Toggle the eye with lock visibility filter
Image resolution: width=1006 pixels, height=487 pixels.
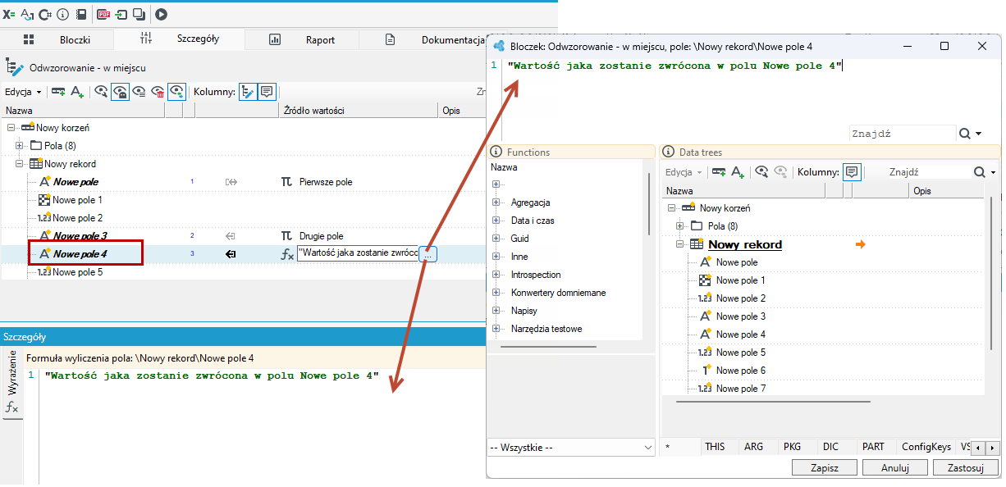coord(120,92)
